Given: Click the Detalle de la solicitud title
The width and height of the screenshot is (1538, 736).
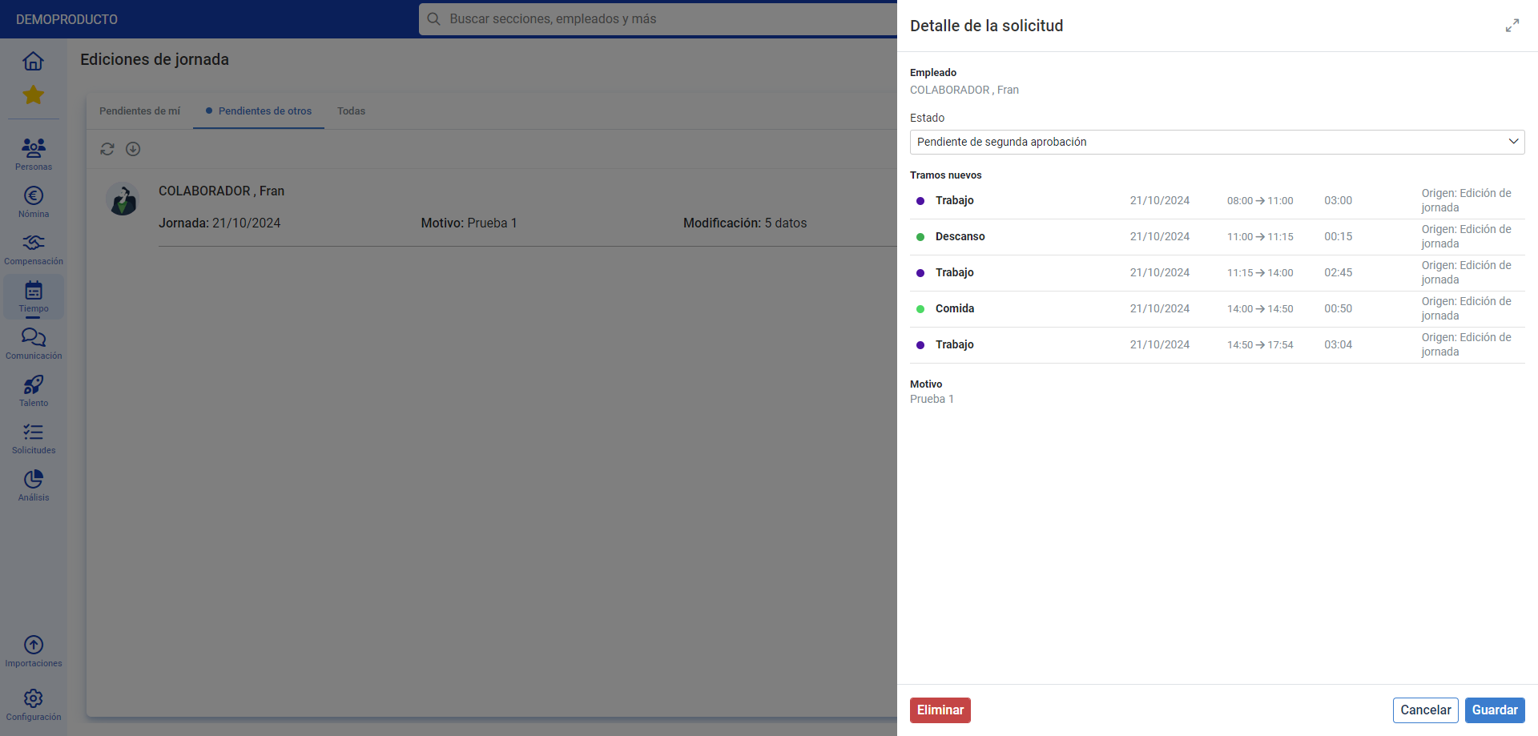Looking at the screenshot, I should point(987,26).
